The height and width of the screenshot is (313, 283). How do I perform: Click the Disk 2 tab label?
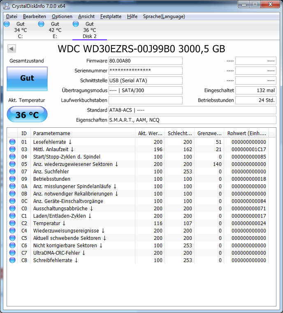90,36
